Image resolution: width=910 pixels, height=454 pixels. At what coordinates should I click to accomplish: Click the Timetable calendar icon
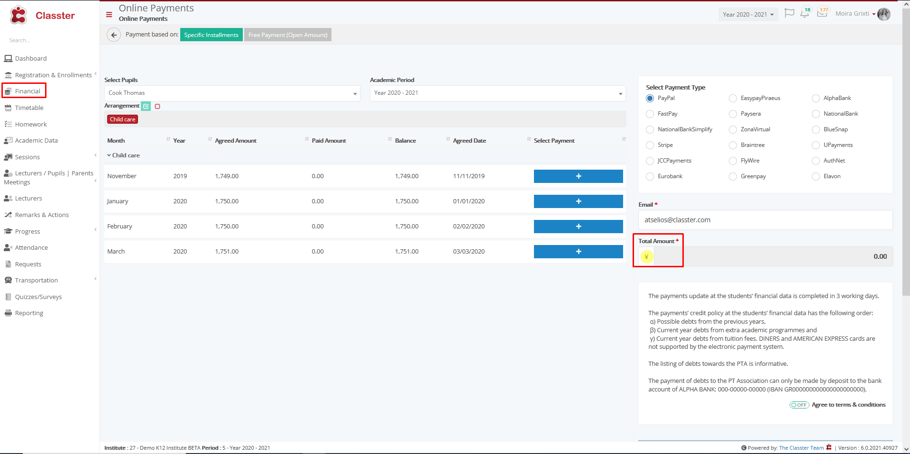pos(8,108)
